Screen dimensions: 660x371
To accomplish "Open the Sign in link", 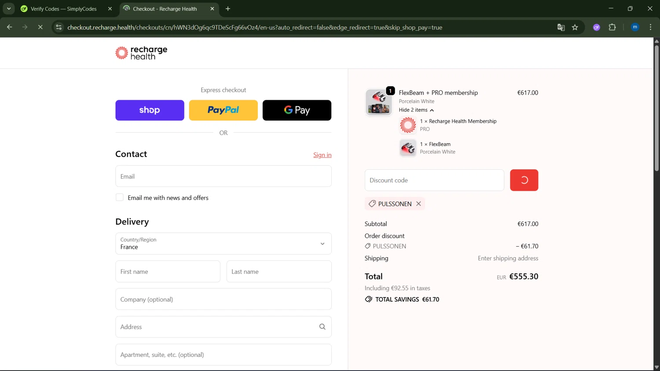I will point(322,155).
